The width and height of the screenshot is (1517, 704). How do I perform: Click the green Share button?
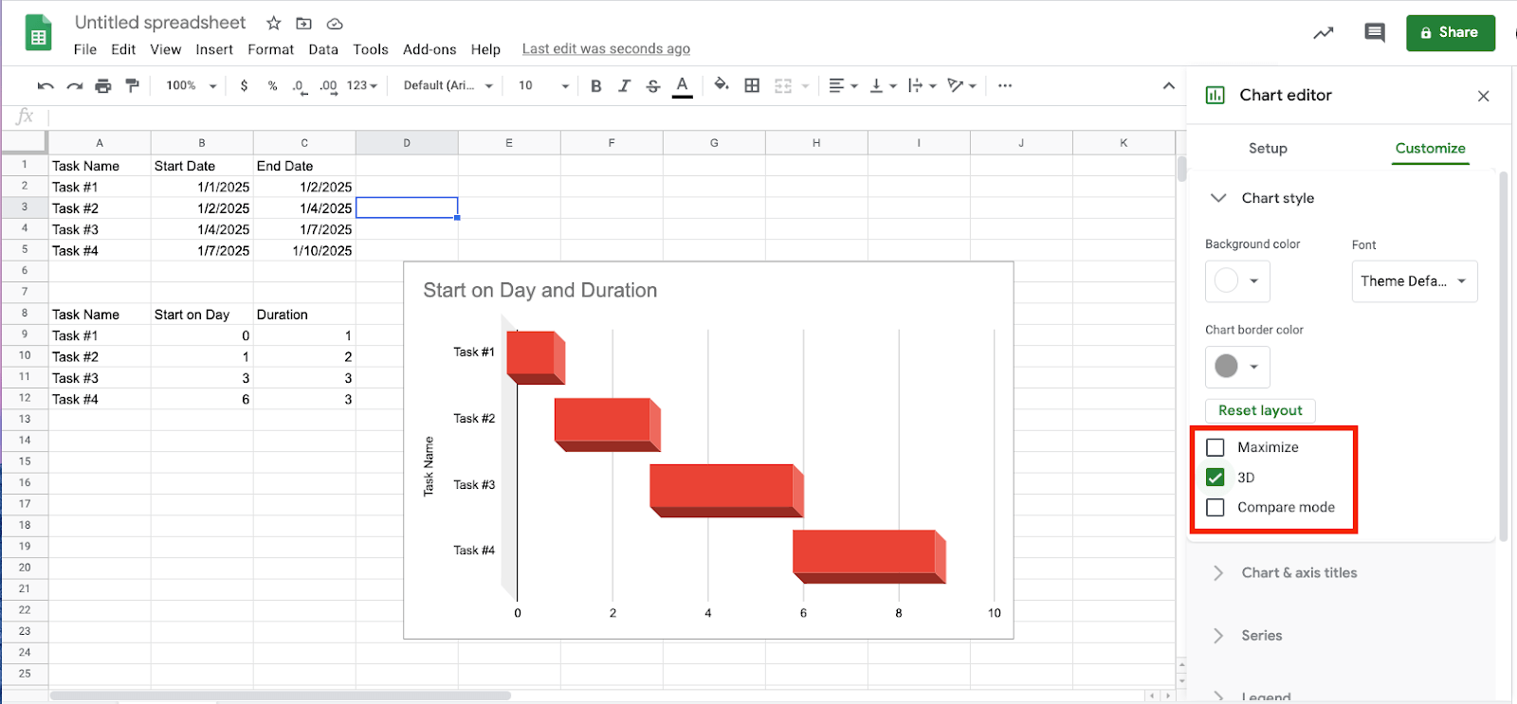tap(1450, 33)
